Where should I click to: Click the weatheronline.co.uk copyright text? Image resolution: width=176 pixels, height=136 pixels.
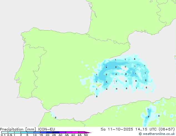pyautogui.click(x=157, y=134)
